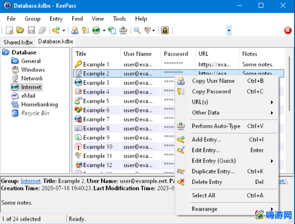Click Edit Entry... in context menu
295x224 pixels.
coord(227,150)
